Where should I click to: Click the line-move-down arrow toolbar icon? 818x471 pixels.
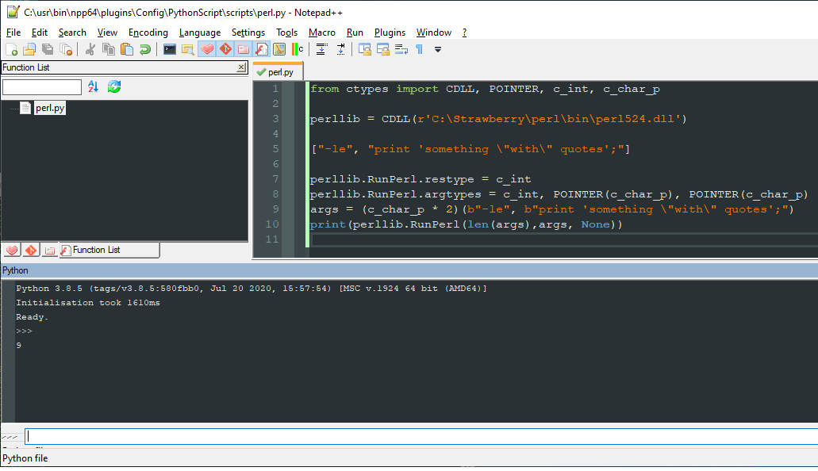coord(322,49)
